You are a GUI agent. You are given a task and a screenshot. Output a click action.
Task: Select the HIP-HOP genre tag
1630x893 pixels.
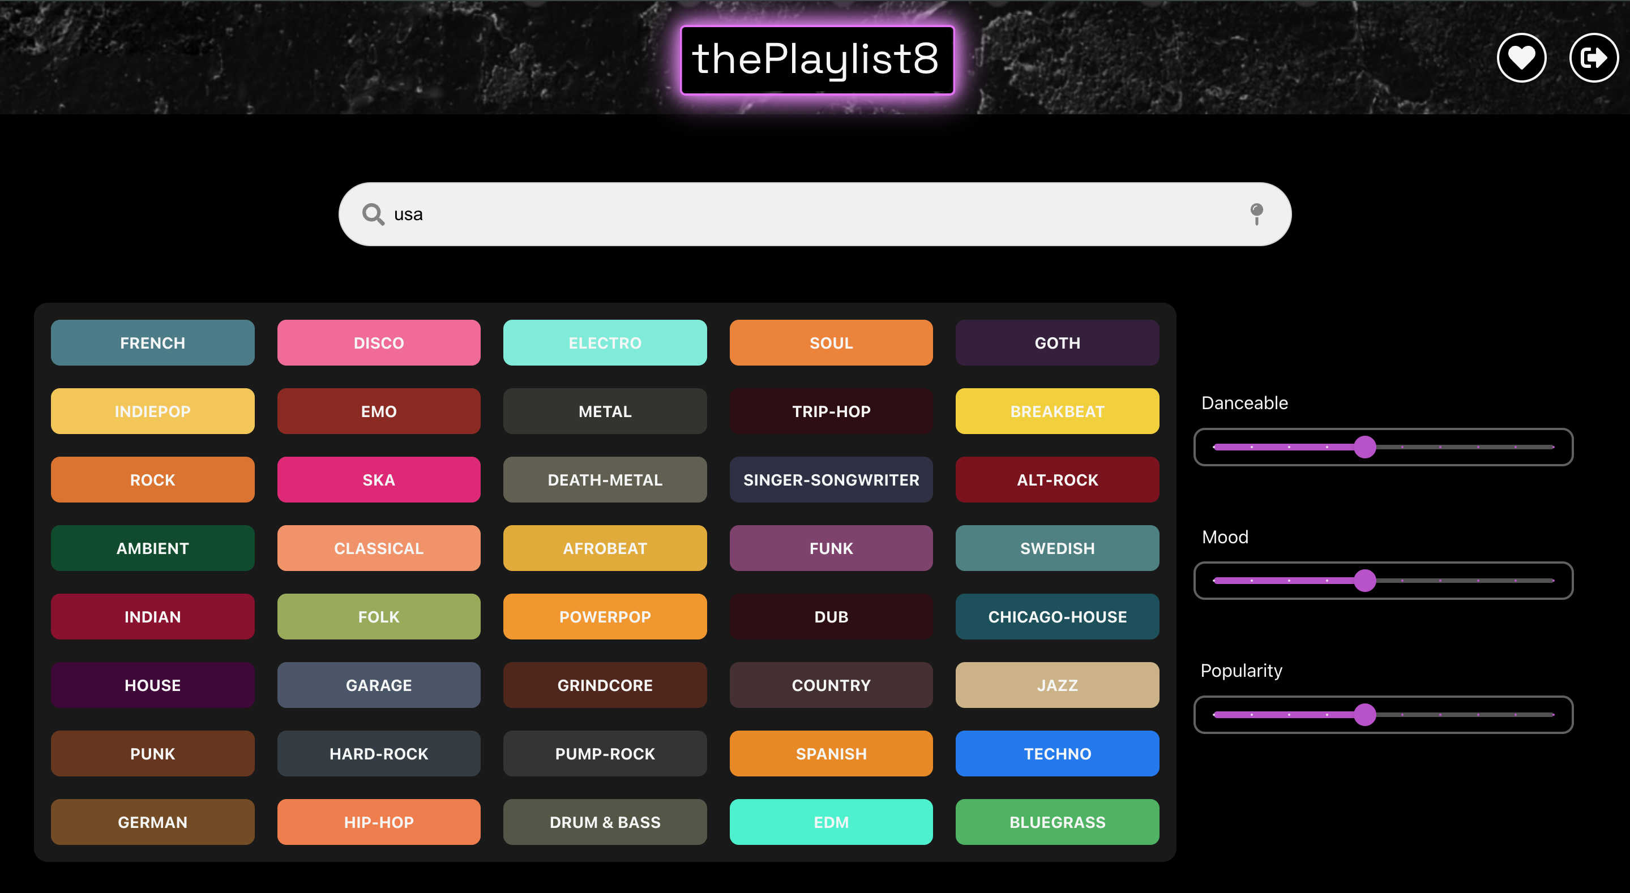tap(378, 822)
